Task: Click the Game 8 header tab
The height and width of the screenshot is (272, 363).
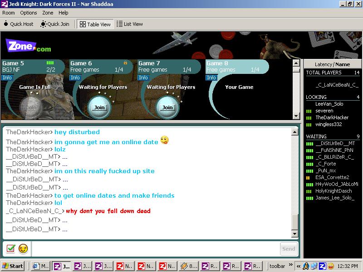Action: click(x=237, y=67)
